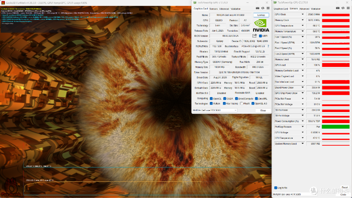Click the PerfCap Reason green bar graph
The image size is (352, 198).
336,127
